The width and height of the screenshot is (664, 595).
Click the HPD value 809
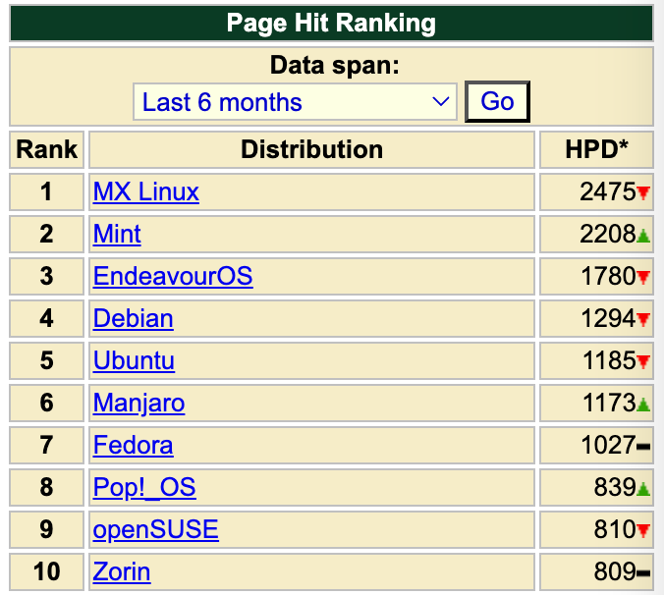coord(615,571)
